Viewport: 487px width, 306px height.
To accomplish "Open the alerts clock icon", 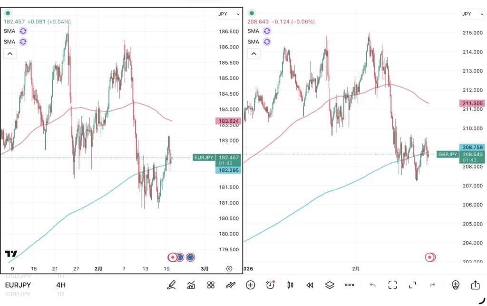I will tap(271, 285).
